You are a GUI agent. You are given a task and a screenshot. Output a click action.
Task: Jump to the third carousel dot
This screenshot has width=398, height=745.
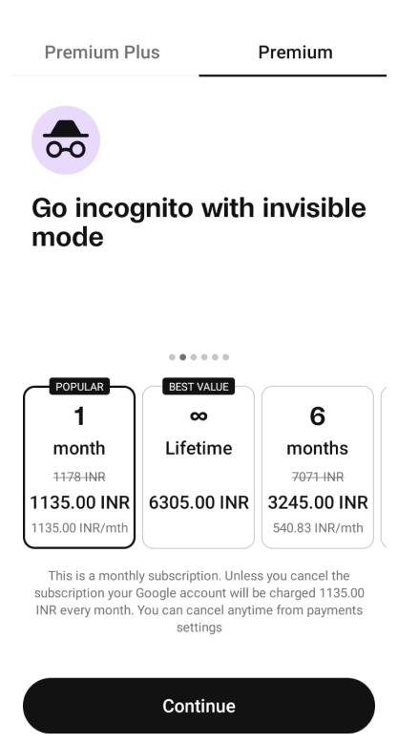click(194, 357)
